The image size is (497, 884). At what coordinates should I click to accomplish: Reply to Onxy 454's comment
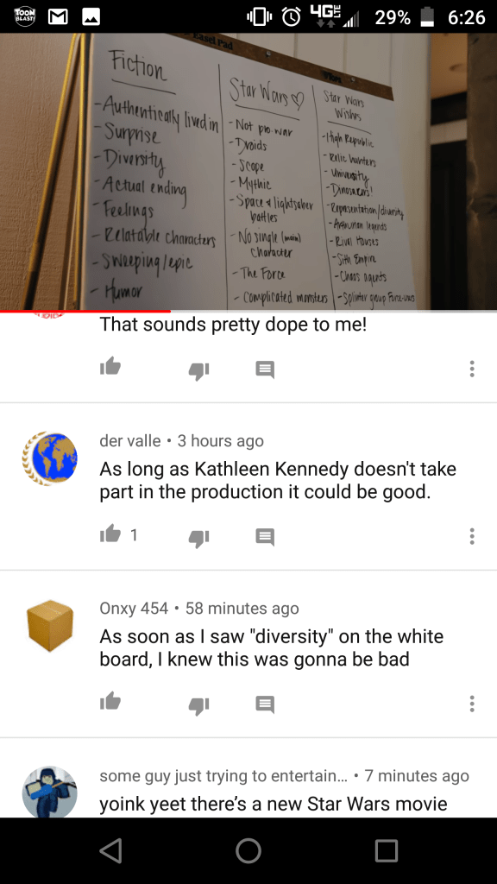coord(265,704)
